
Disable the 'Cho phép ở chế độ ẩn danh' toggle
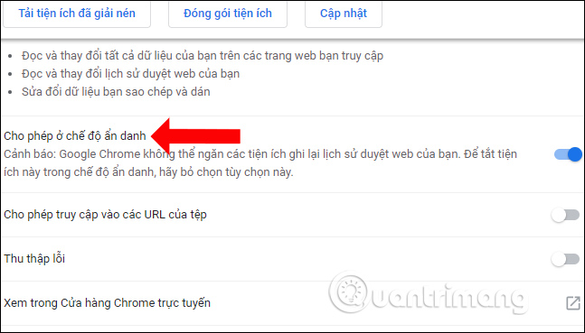point(568,153)
